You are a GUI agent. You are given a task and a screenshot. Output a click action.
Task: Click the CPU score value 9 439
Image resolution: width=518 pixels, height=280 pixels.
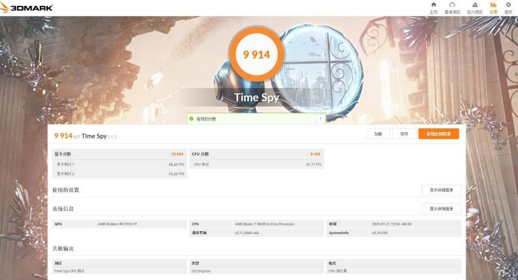pos(315,154)
